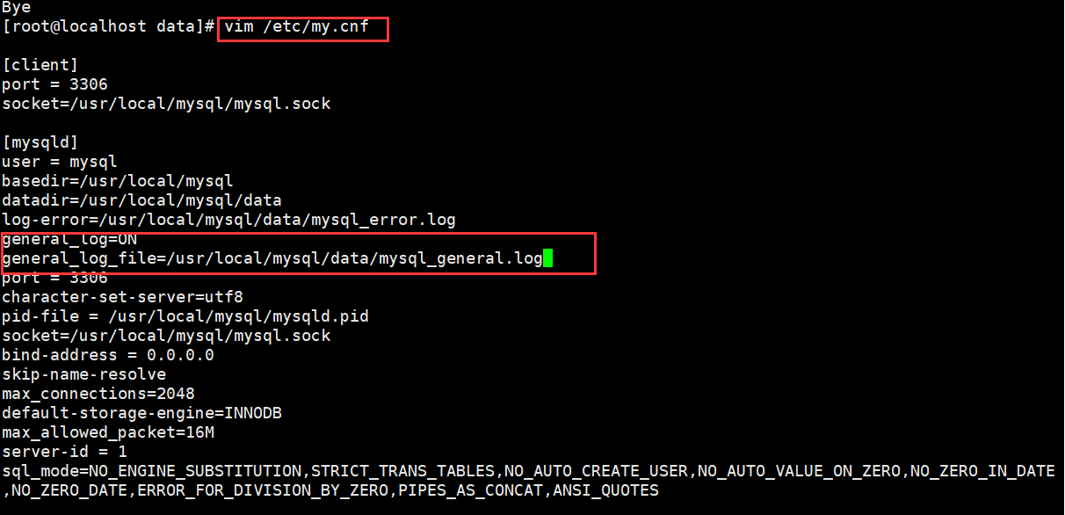Click the max_connections=2048 setting
Viewport: 1065px width, 515px height.
[98, 394]
